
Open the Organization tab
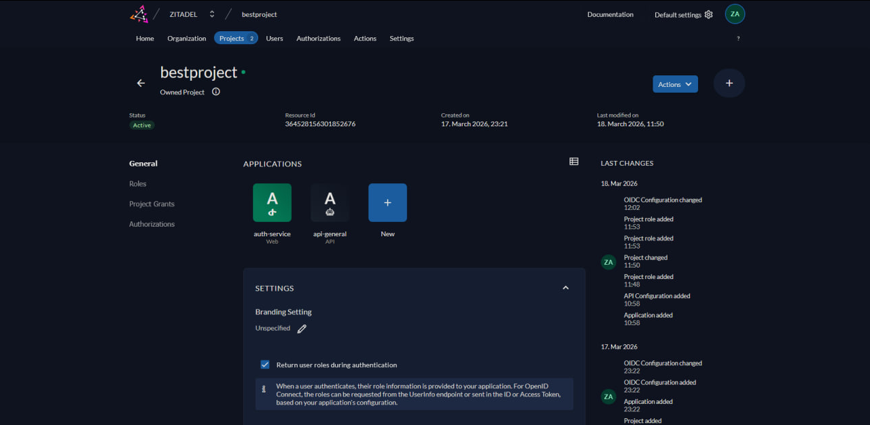click(187, 39)
